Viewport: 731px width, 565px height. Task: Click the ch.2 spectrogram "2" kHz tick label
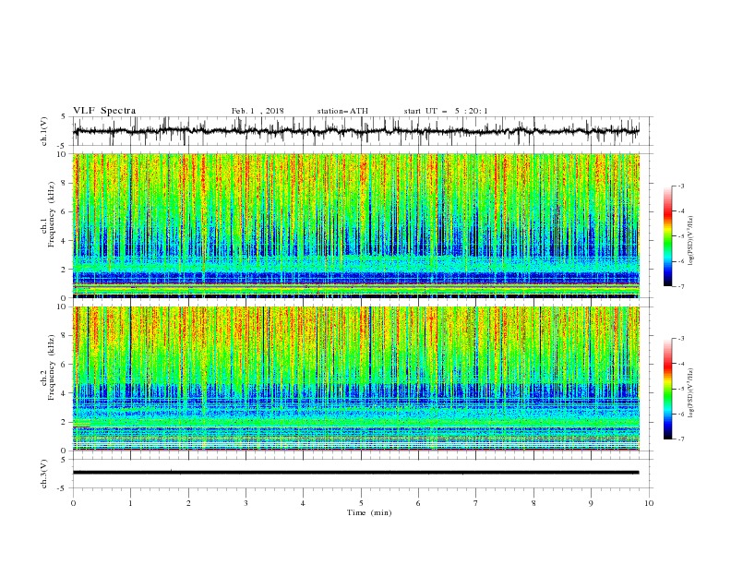click(x=65, y=422)
